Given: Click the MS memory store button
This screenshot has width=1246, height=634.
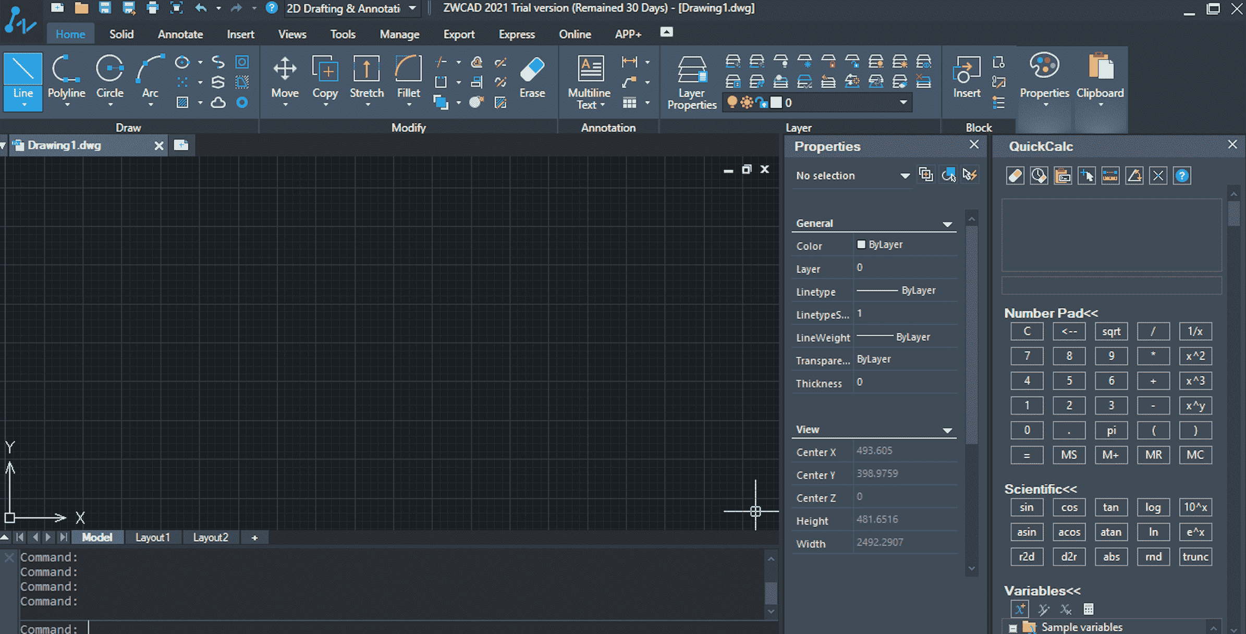Looking at the screenshot, I should [1068, 455].
